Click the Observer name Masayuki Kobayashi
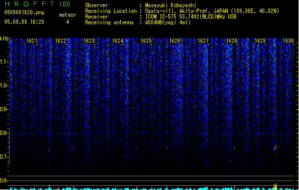The height and width of the screenshot is (190, 299). click(171, 5)
